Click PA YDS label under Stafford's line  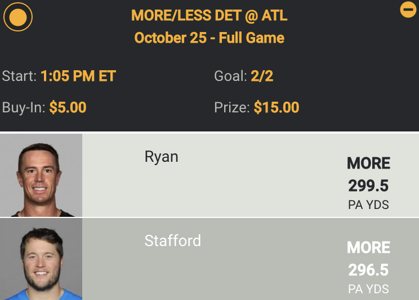coord(368,289)
